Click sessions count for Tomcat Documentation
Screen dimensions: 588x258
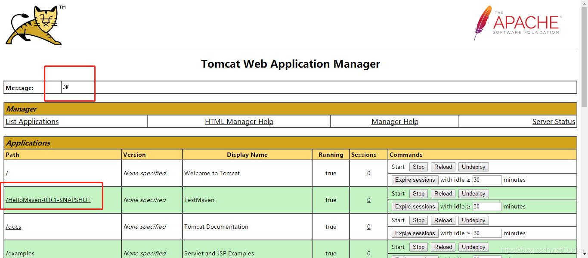point(369,227)
